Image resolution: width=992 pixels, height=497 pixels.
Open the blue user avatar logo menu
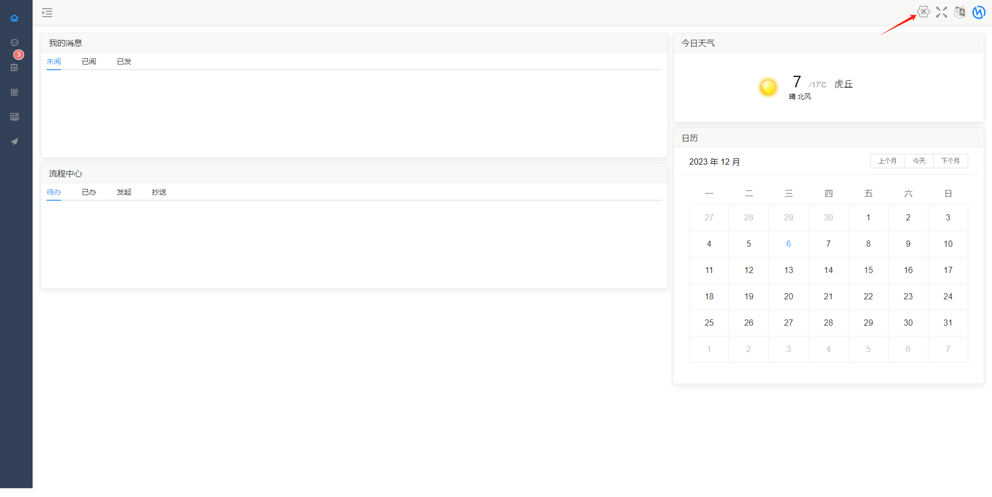click(x=979, y=12)
